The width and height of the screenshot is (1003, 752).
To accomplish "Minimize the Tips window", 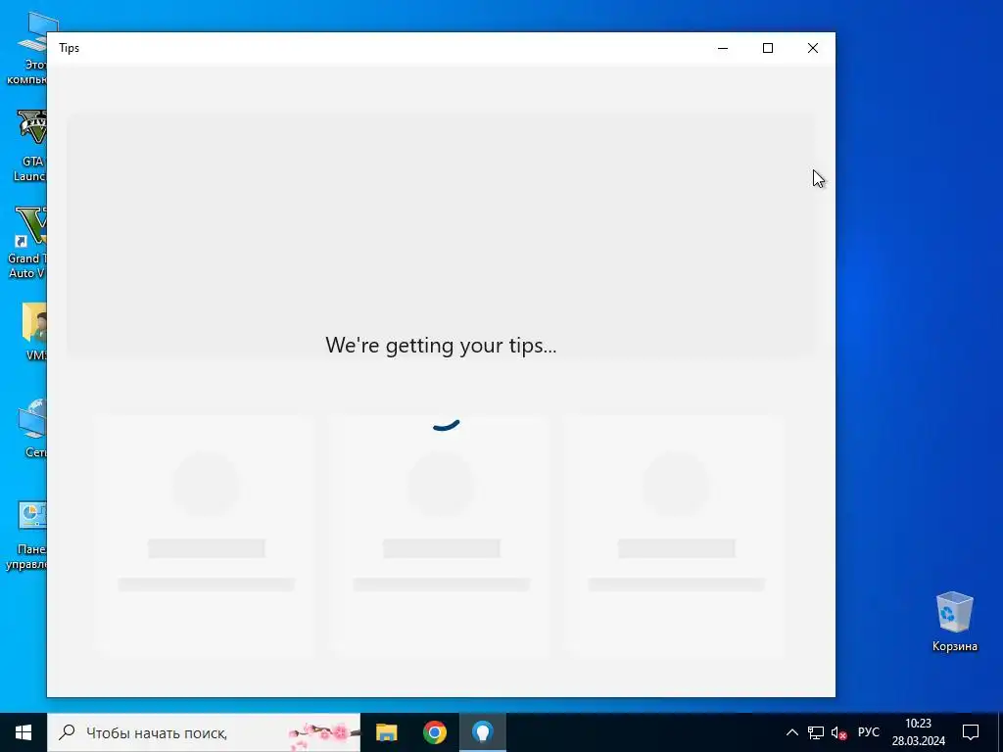I will tap(723, 48).
